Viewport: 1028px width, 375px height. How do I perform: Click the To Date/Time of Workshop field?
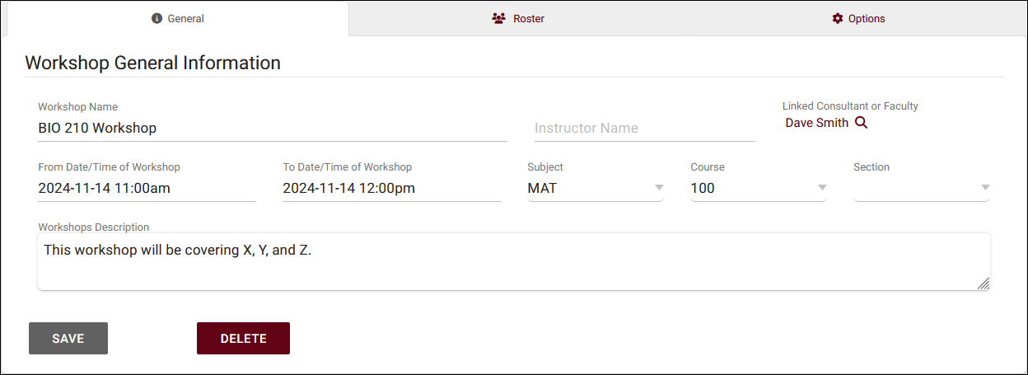(391, 188)
